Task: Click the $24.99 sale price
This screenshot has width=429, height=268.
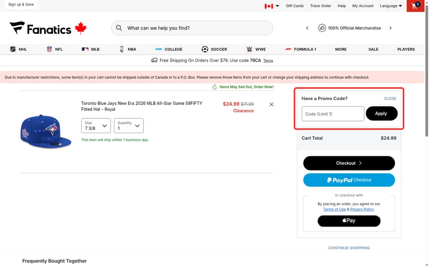Action: [x=231, y=104]
